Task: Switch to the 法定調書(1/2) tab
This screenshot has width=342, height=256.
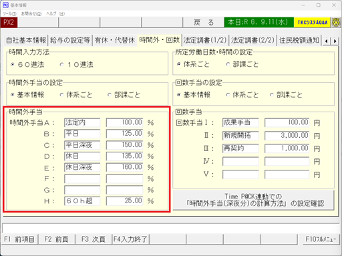Action: click(x=205, y=40)
